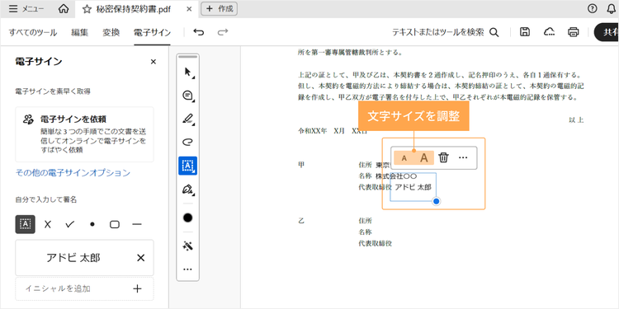This screenshot has width=619, height=309.
Task: Open the すべてのツール tab
Action: coord(33,33)
